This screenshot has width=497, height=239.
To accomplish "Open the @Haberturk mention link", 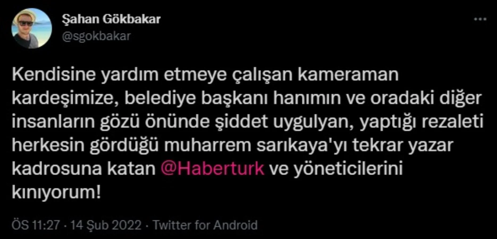I will (212, 168).
